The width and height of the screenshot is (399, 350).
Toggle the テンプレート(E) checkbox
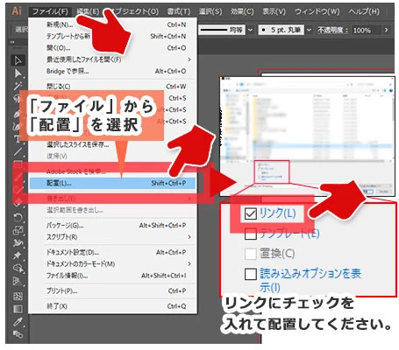point(251,234)
